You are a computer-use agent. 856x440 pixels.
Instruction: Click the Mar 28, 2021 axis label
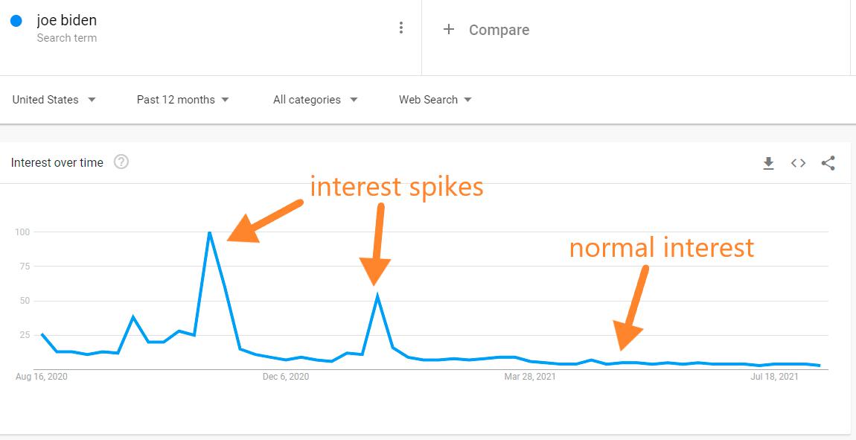tap(530, 377)
